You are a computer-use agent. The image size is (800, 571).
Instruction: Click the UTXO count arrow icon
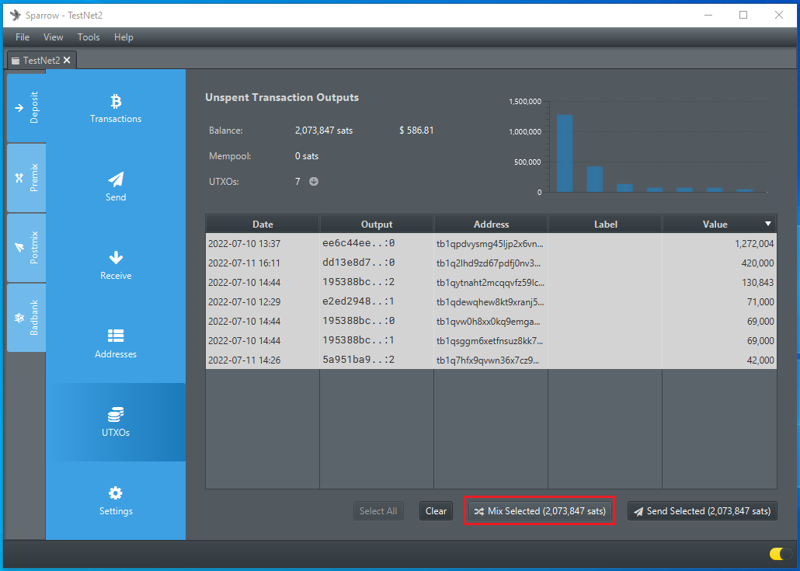[x=314, y=182]
